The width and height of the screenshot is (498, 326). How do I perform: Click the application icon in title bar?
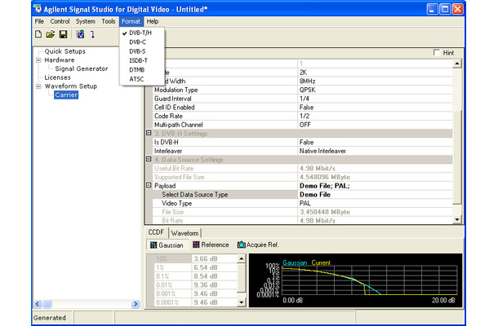pyautogui.click(x=38, y=9)
